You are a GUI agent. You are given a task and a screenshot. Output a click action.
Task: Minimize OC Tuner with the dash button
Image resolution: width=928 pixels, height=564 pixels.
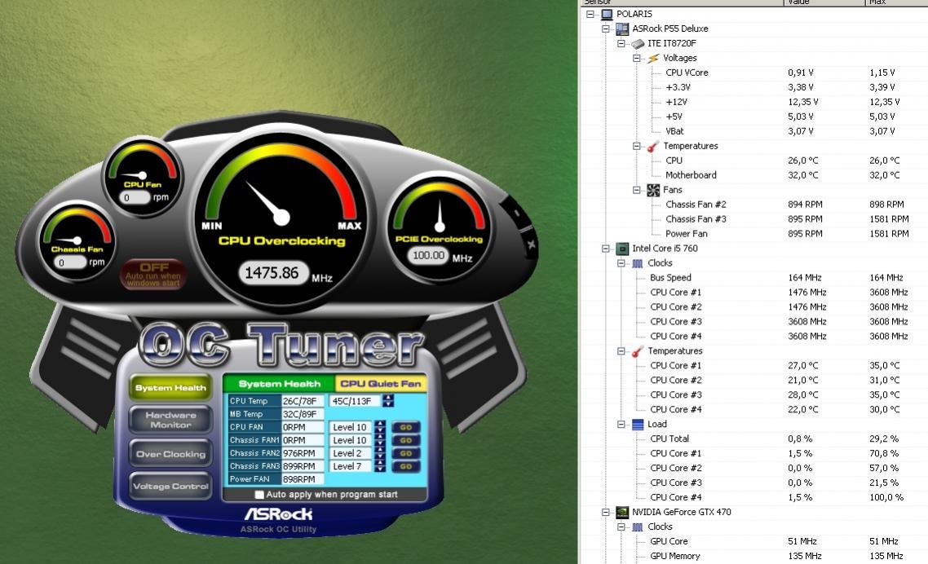[x=517, y=214]
